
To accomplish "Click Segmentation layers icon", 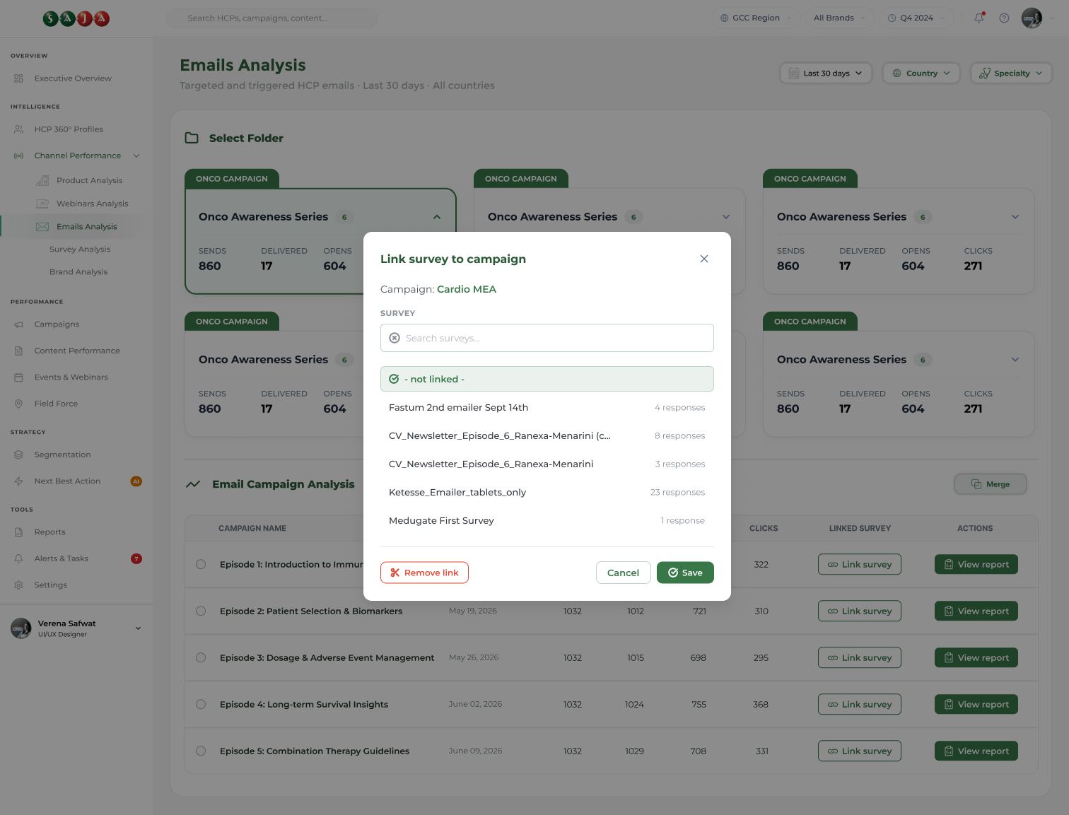I will point(19,455).
